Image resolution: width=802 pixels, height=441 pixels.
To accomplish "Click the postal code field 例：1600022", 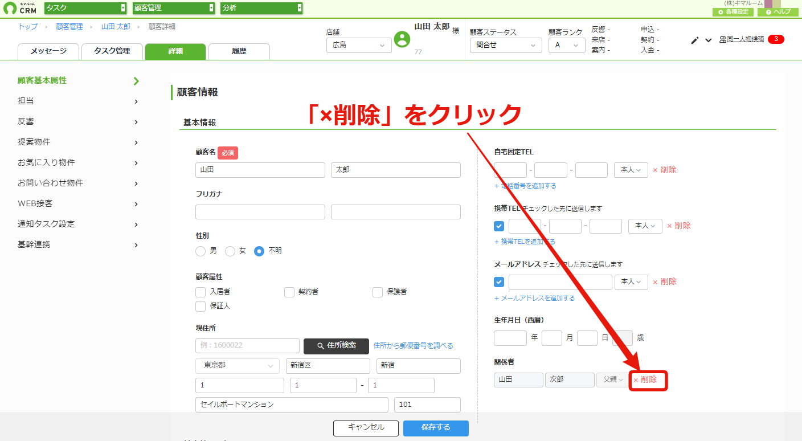I will coord(247,346).
